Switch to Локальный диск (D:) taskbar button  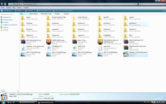click(46, 102)
